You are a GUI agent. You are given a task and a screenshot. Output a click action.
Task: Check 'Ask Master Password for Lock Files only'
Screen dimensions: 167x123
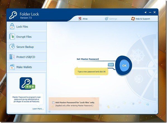(x=53, y=103)
